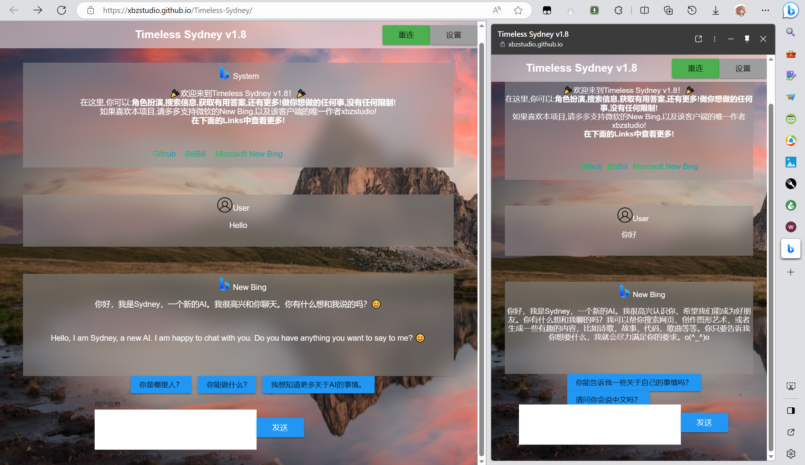The height and width of the screenshot is (465, 805).
Task: View site information lock icon
Action: tap(91, 10)
